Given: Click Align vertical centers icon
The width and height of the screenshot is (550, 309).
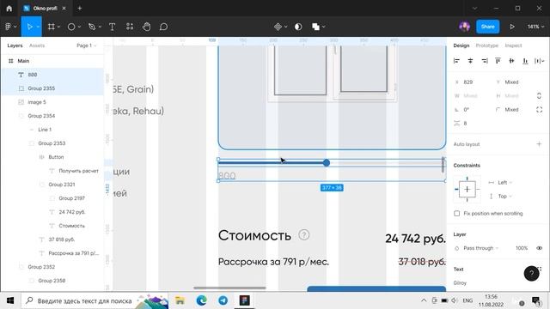Looking at the screenshot, I should click(512, 61).
